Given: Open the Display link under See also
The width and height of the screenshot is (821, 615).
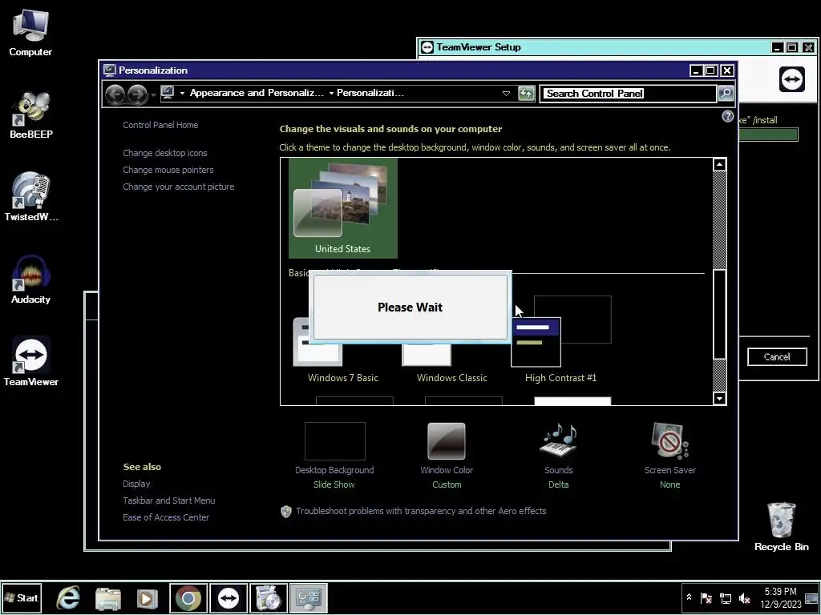Looking at the screenshot, I should (x=136, y=484).
